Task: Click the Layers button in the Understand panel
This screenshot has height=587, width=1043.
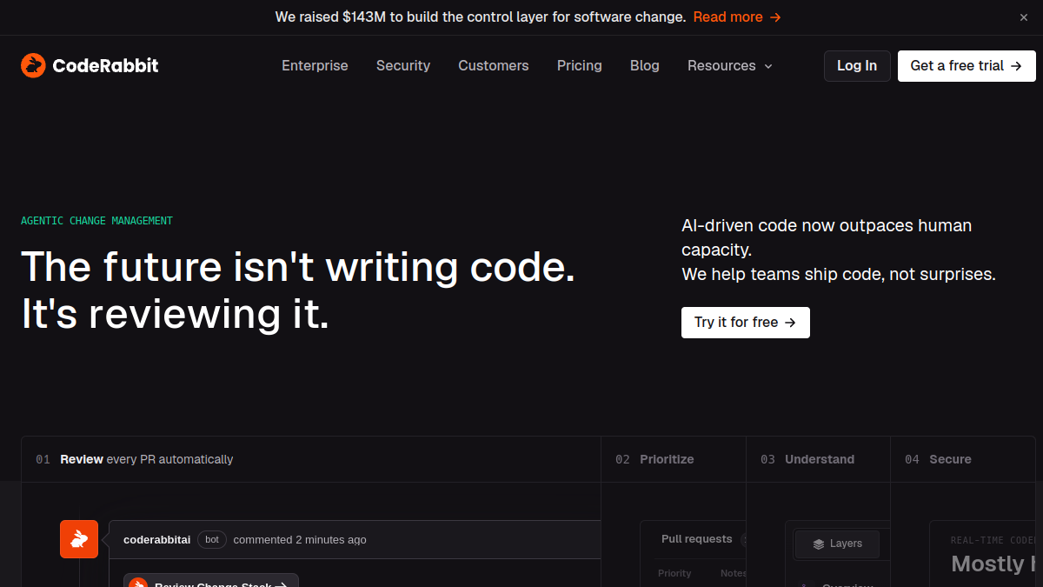Action: [x=838, y=544]
